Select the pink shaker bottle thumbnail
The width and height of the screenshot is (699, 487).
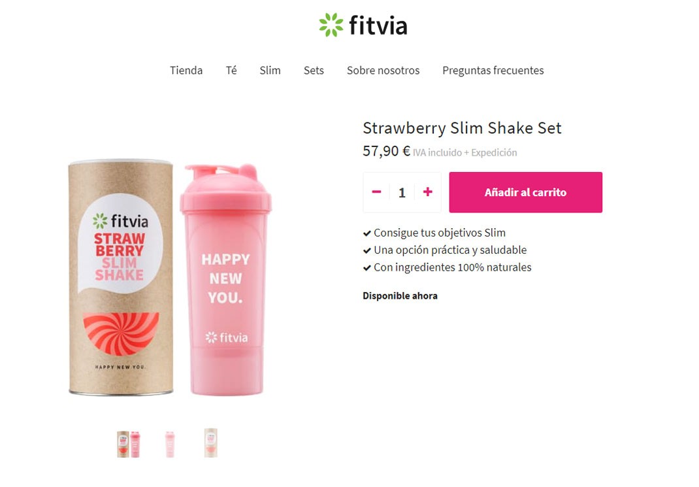(x=170, y=444)
